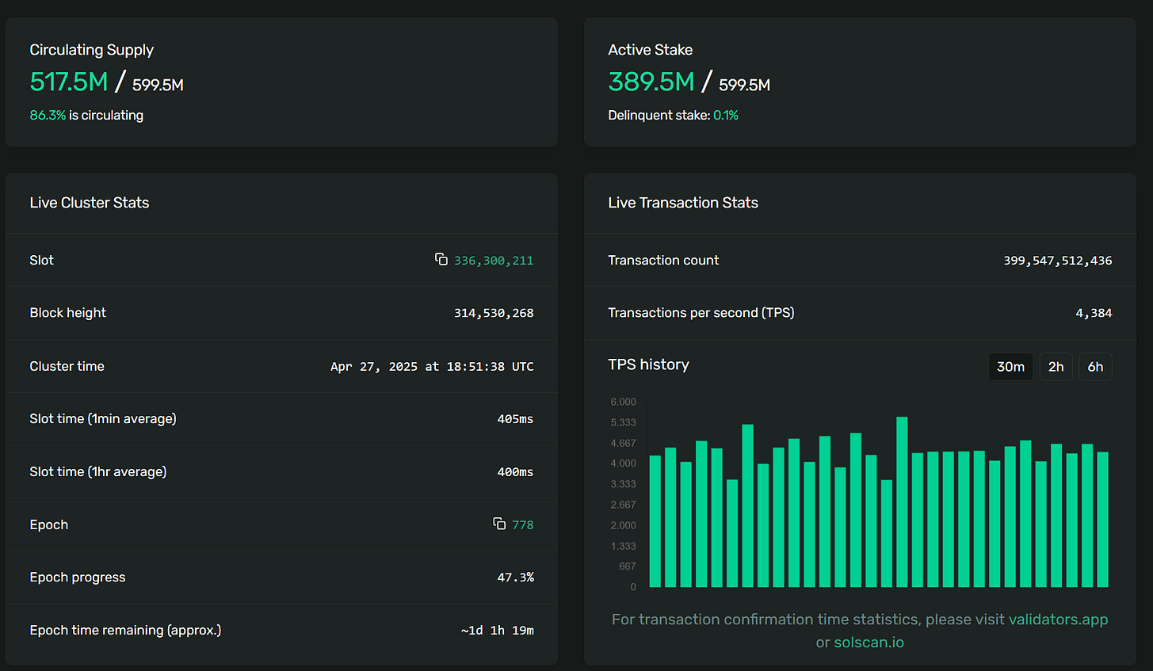1153x671 pixels.
Task: Select the 389.5M active stake value
Action: pyautogui.click(x=651, y=82)
